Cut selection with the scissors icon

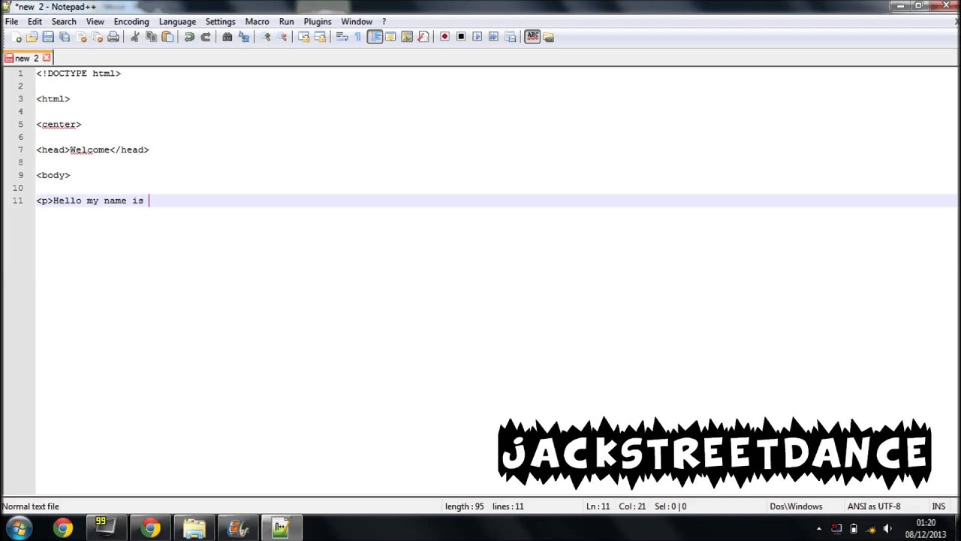pyautogui.click(x=135, y=37)
